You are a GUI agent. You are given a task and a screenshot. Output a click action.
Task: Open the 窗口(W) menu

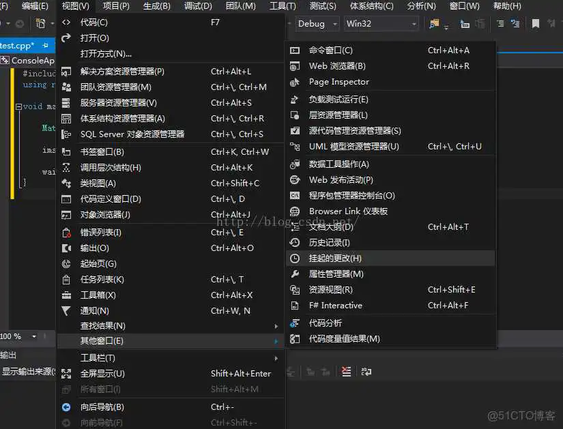[464, 5]
